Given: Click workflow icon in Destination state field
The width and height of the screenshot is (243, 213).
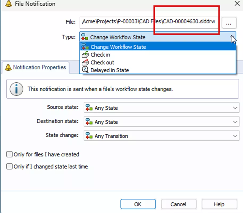Looking at the screenshot, I should pos(89,122).
